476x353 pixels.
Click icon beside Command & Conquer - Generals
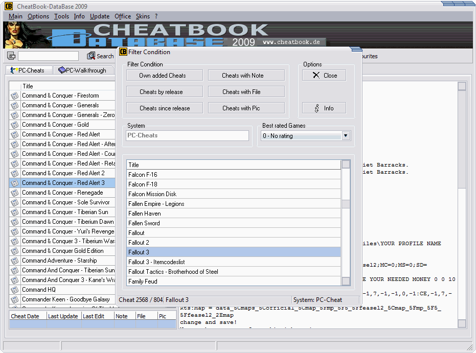point(14,105)
